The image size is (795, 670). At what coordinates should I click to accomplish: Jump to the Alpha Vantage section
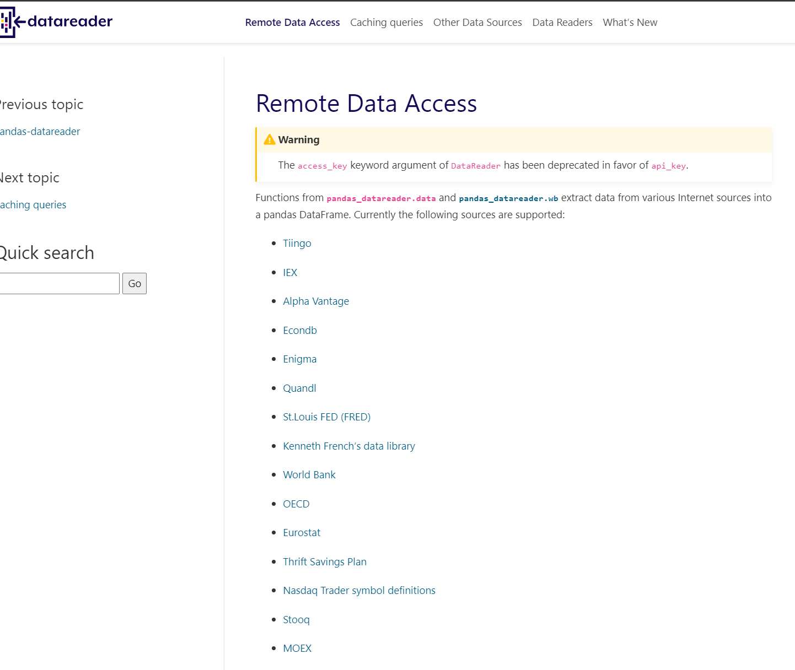(316, 301)
